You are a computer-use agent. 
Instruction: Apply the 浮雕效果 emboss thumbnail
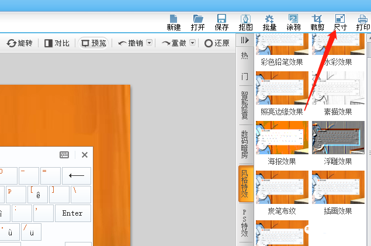point(338,137)
